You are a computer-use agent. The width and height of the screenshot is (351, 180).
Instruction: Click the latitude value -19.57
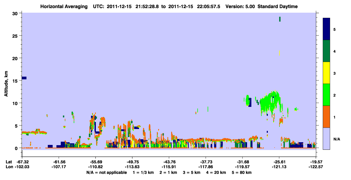[x=316, y=162]
